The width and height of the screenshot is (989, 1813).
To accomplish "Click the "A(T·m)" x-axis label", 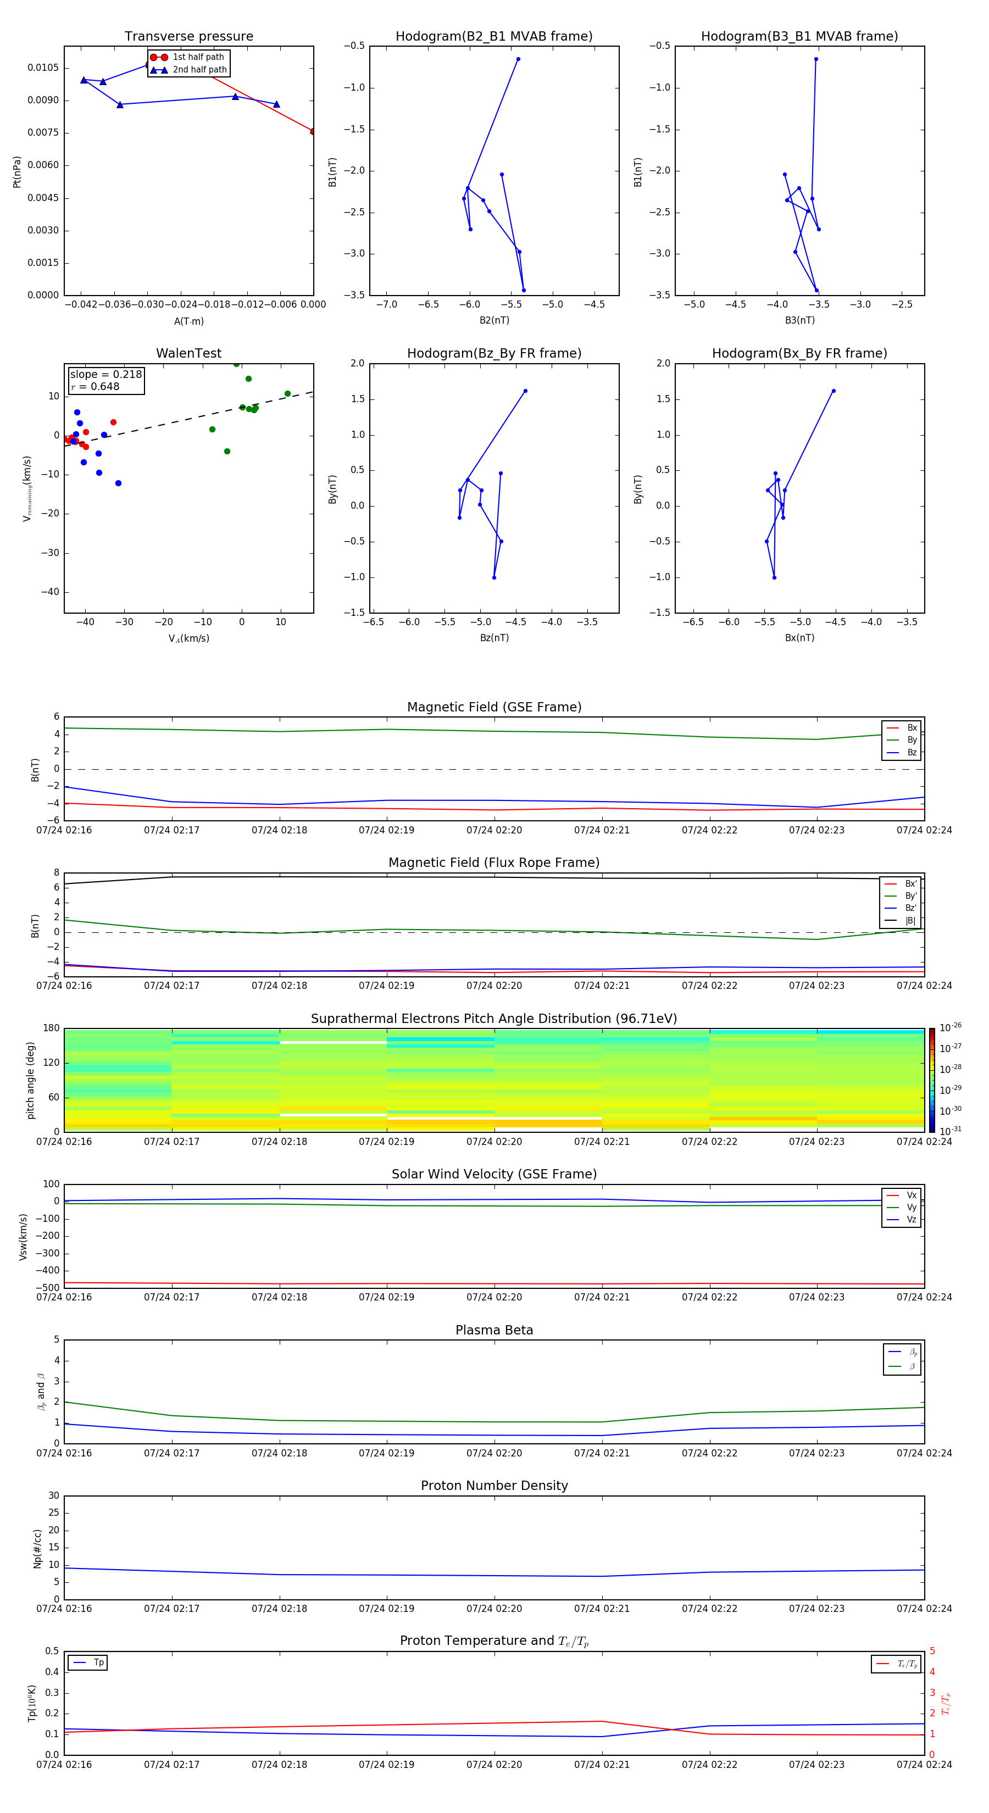I will click(x=188, y=321).
